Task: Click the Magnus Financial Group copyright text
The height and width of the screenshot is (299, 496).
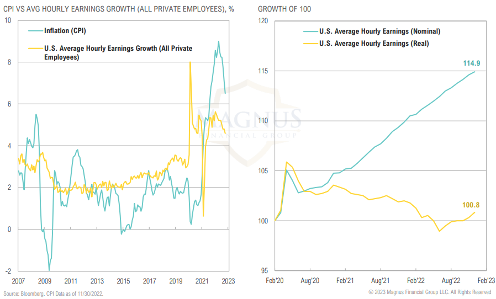Action: 430,292
